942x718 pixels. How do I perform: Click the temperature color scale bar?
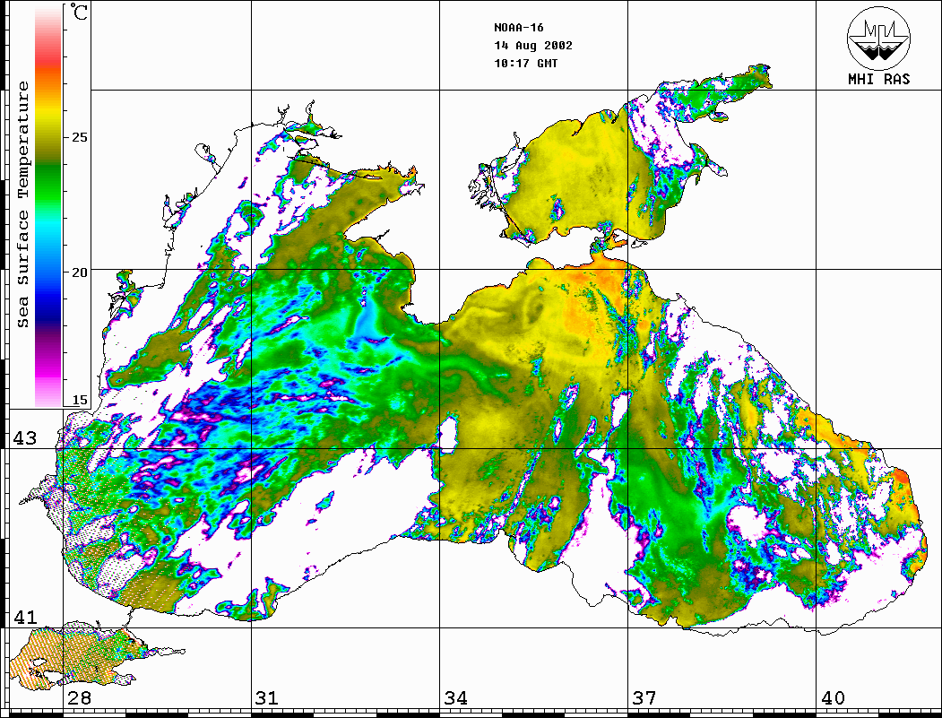[48, 205]
